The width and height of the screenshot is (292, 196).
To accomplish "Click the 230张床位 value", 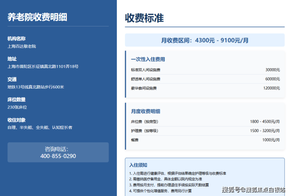I will [x=17, y=107].
